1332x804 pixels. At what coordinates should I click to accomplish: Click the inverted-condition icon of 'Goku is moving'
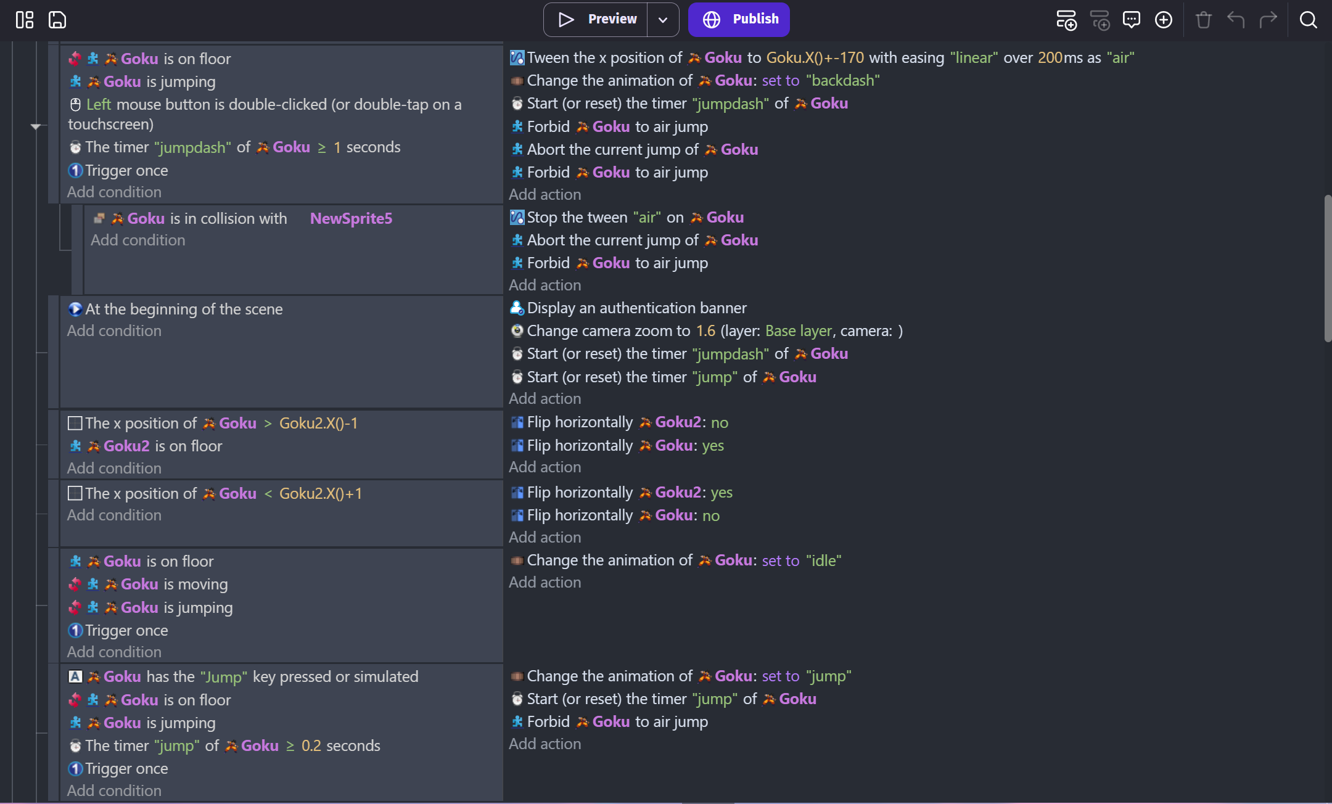pyautogui.click(x=75, y=584)
